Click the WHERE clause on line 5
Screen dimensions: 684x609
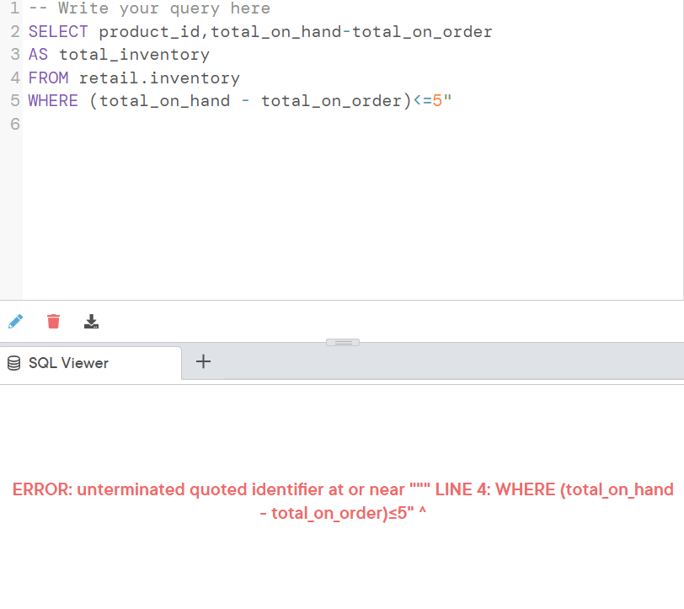pos(52,100)
